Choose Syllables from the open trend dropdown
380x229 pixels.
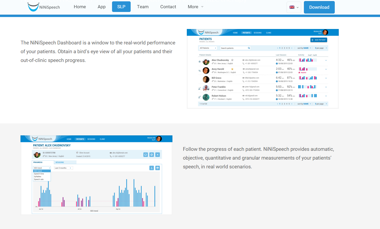(x=42, y=177)
